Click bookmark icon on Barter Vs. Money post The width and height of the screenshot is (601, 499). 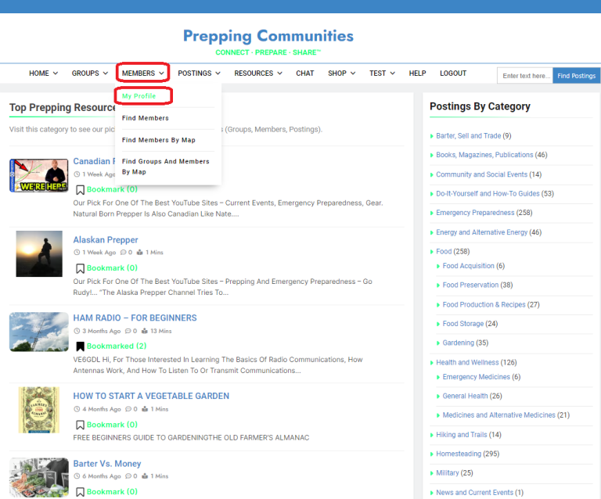80,491
